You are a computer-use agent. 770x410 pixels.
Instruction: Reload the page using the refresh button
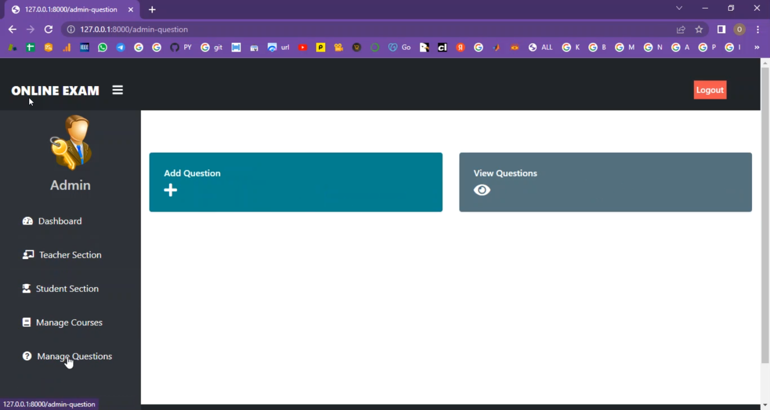click(48, 30)
